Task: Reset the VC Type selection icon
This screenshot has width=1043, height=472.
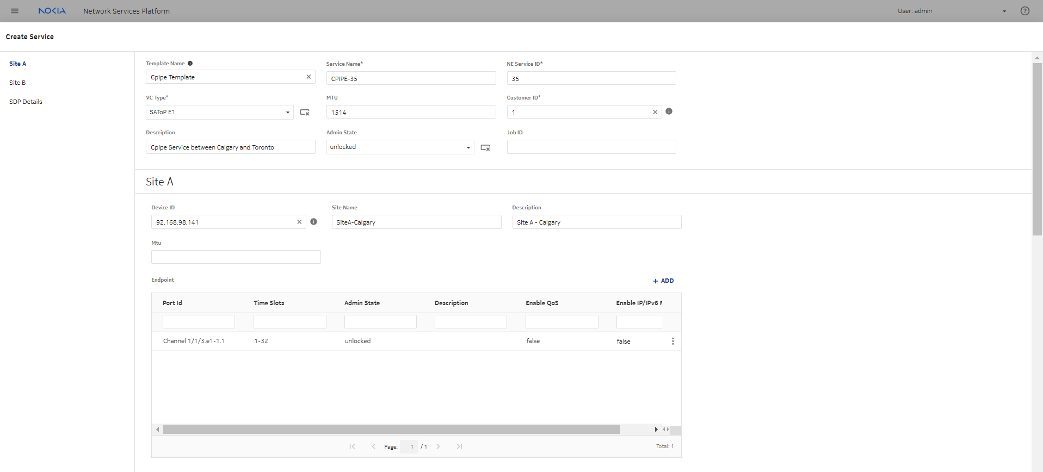Action: 305,113
